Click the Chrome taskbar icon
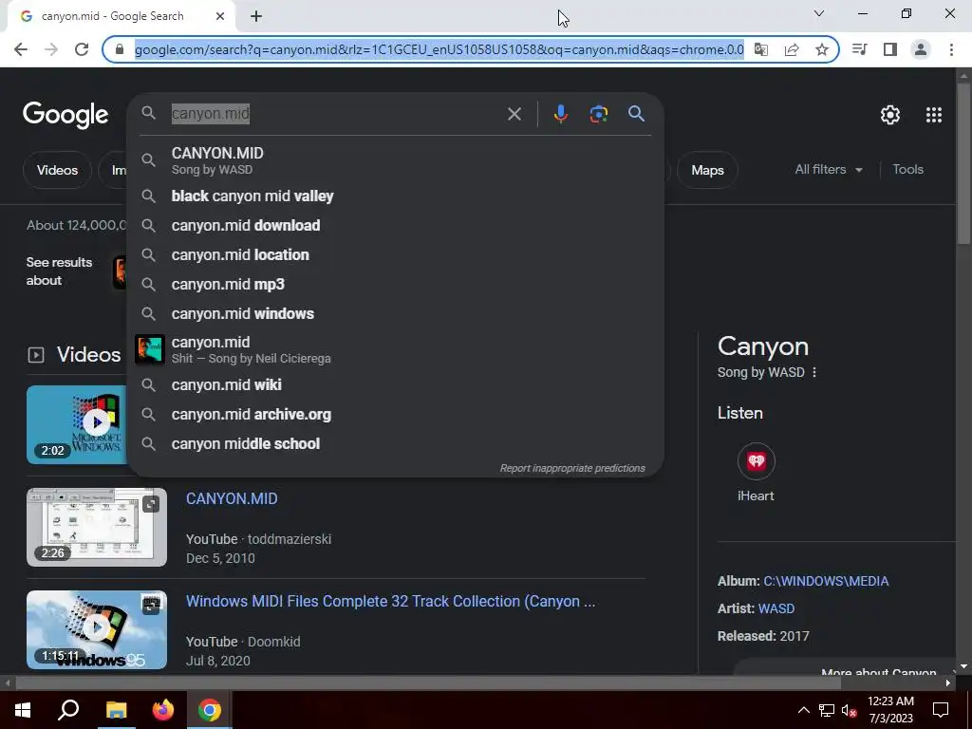The image size is (972, 729). (210, 710)
